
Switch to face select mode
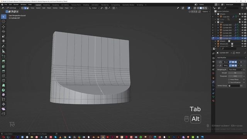(x=28, y=8)
